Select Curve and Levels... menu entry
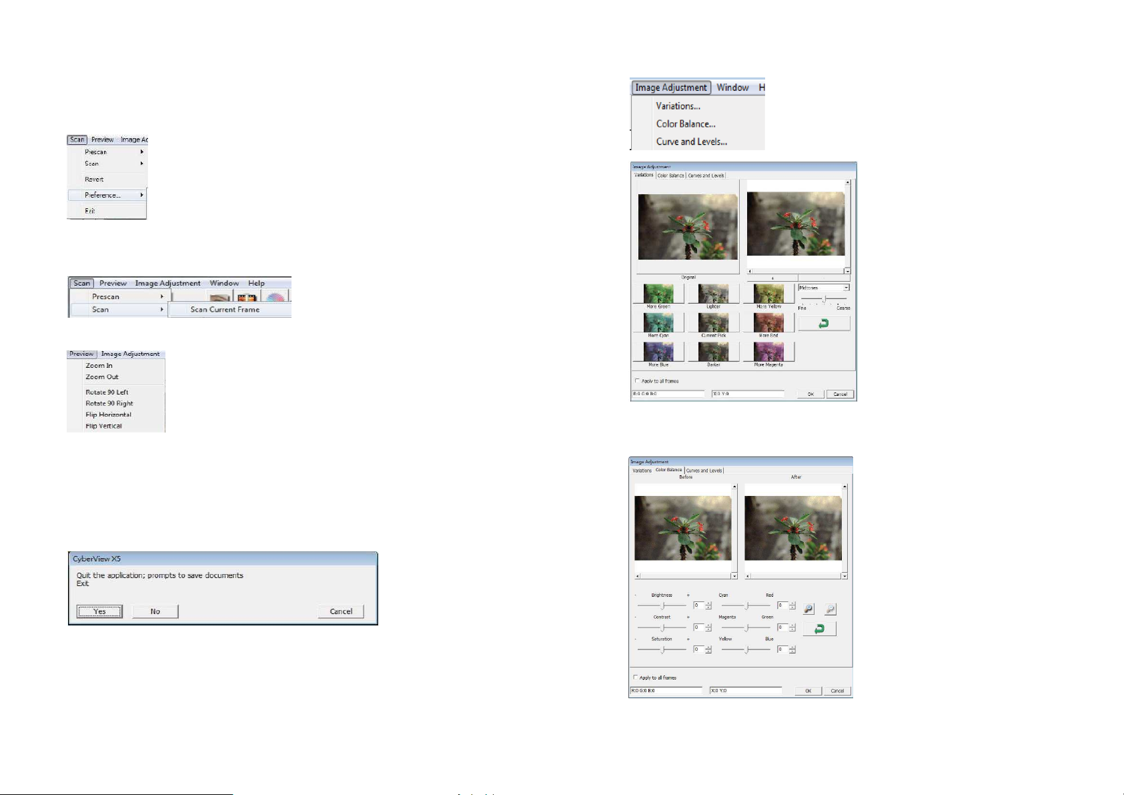Image resolution: width=1124 pixels, height=795 pixels. (x=691, y=142)
